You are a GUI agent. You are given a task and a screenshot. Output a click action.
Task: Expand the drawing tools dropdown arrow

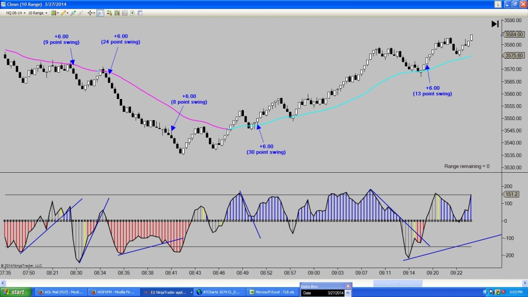point(68,13)
